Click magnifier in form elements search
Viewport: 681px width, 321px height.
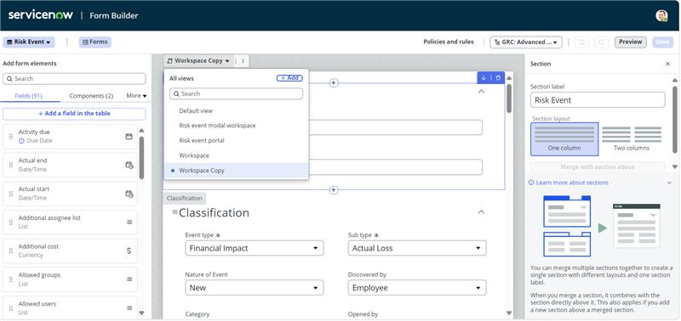tap(9, 79)
